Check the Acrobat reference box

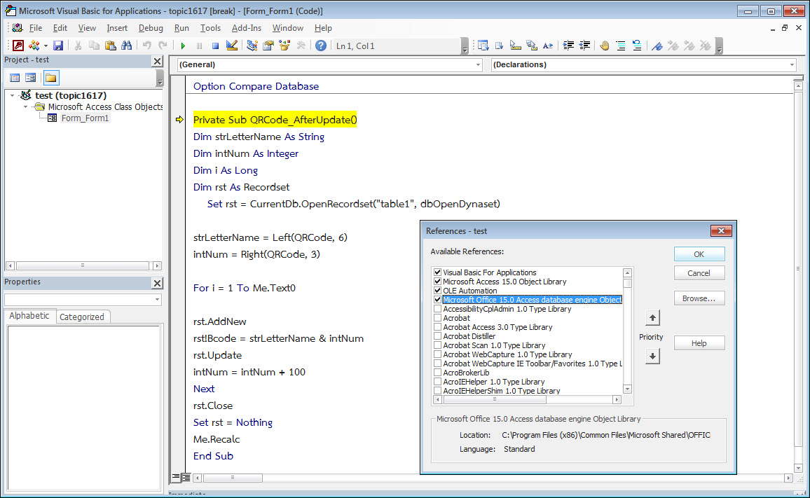tap(437, 318)
